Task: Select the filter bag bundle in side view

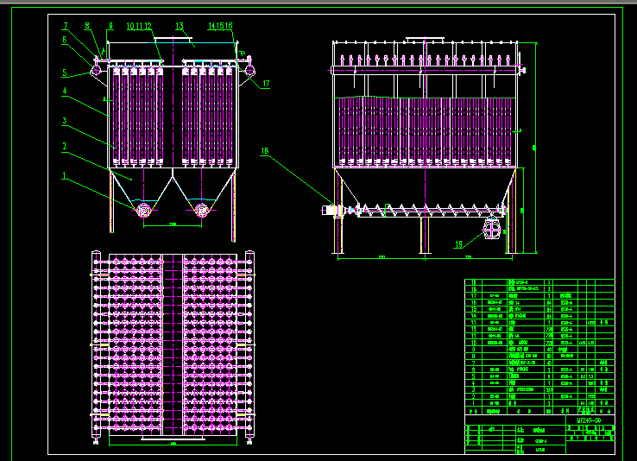Action: pos(427,129)
